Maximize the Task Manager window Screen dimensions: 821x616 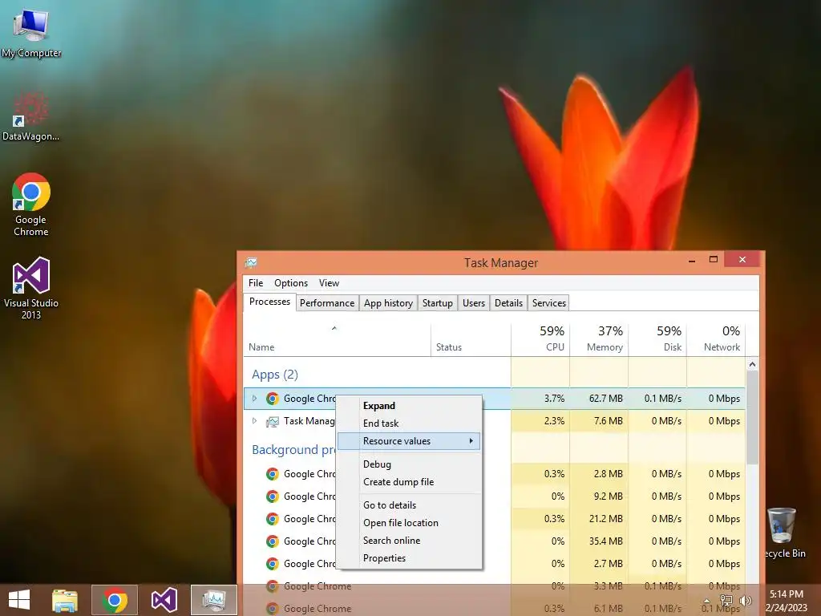tap(713, 260)
